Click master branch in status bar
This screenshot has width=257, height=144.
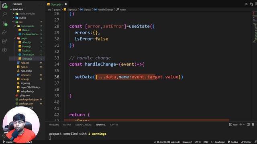click(8, 142)
